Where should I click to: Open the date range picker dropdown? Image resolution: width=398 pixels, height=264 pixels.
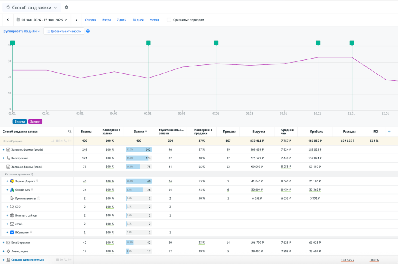(42, 20)
